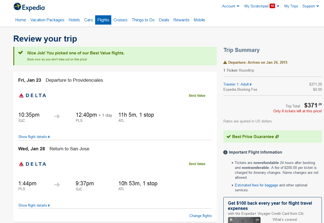Open Estimated fees for baggage link
324x223 pixels.
pyautogui.click(x=256, y=185)
